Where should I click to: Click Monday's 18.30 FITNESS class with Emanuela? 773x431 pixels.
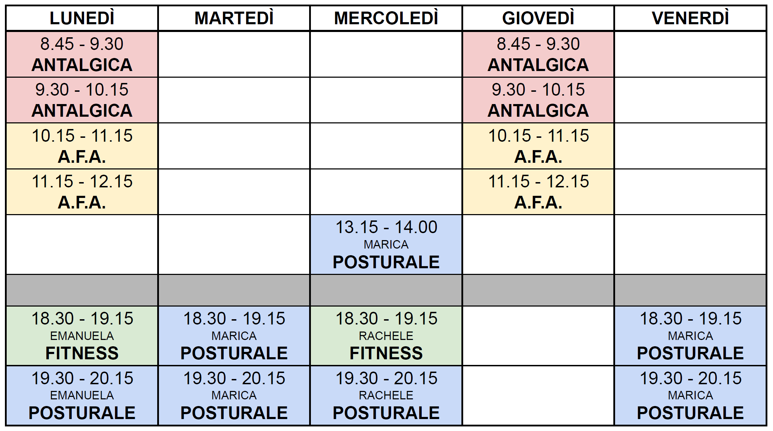tap(82, 336)
